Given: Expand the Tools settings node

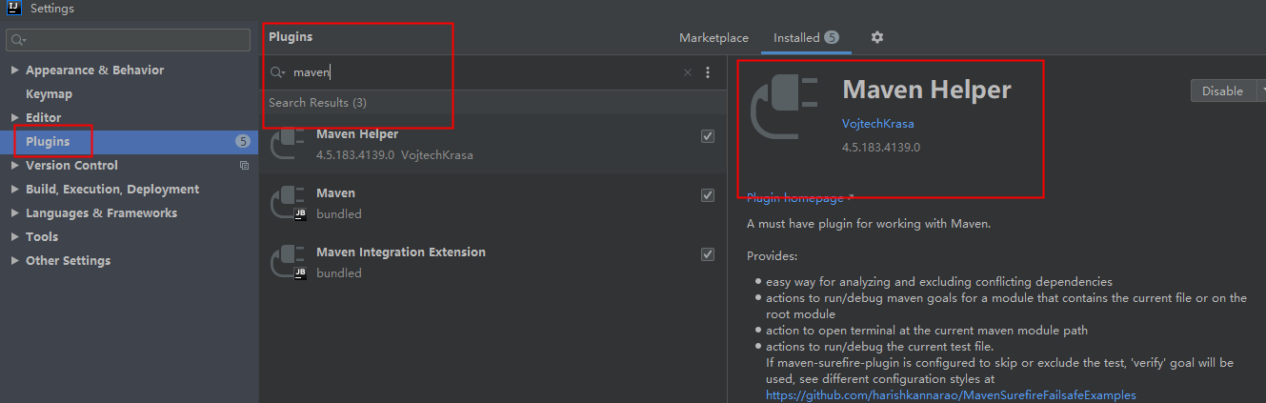Looking at the screenshot, I should click(14, 237).
